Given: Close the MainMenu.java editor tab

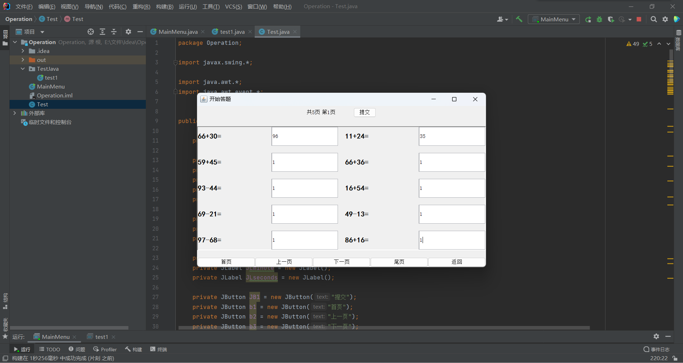Looking at the screenshot, I should pyautogui.click(x=203, y=32).
